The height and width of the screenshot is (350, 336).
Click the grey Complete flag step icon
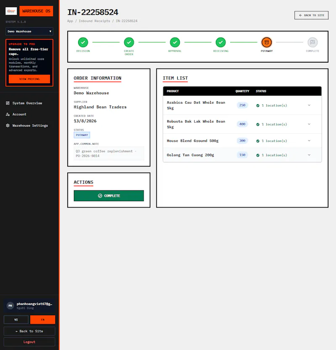(x=312, y=42)
